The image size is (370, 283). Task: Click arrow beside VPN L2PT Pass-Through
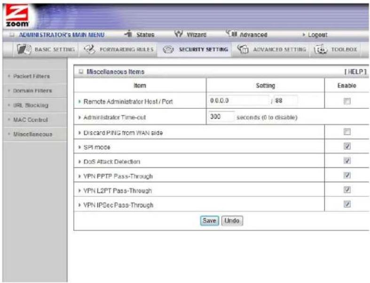(79, 191)
